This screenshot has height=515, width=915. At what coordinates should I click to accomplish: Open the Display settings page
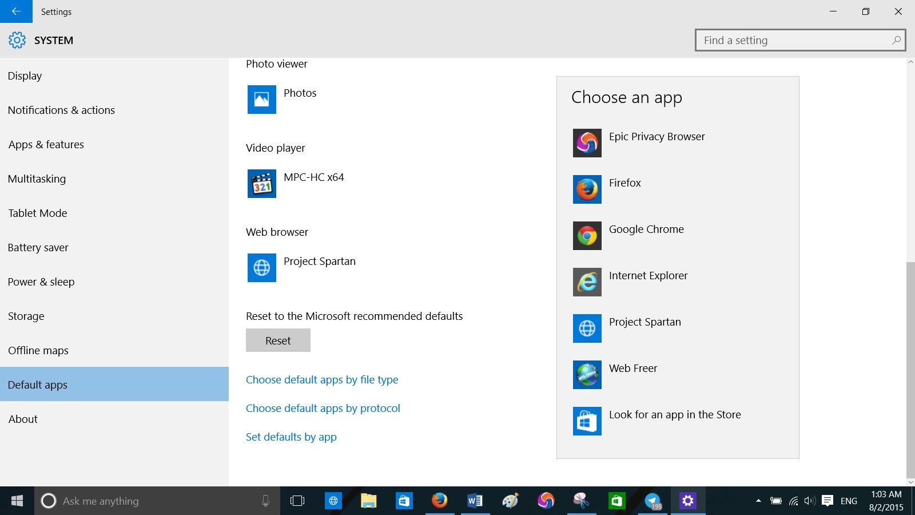(114, 76)
